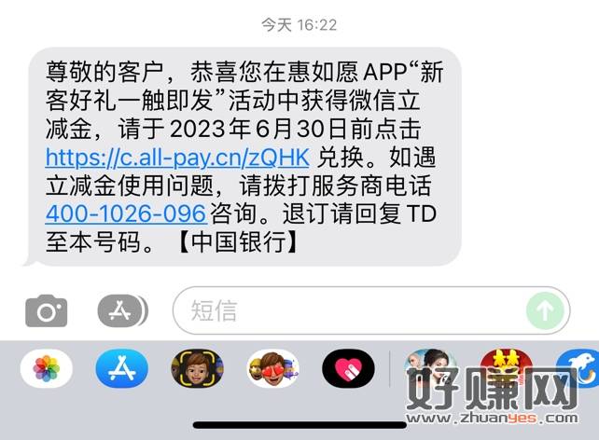The image size is (599, 440).
Task: Toggle the gray iMessage apps drawer button
Action: pyautogui.click(x=122, y=310)
